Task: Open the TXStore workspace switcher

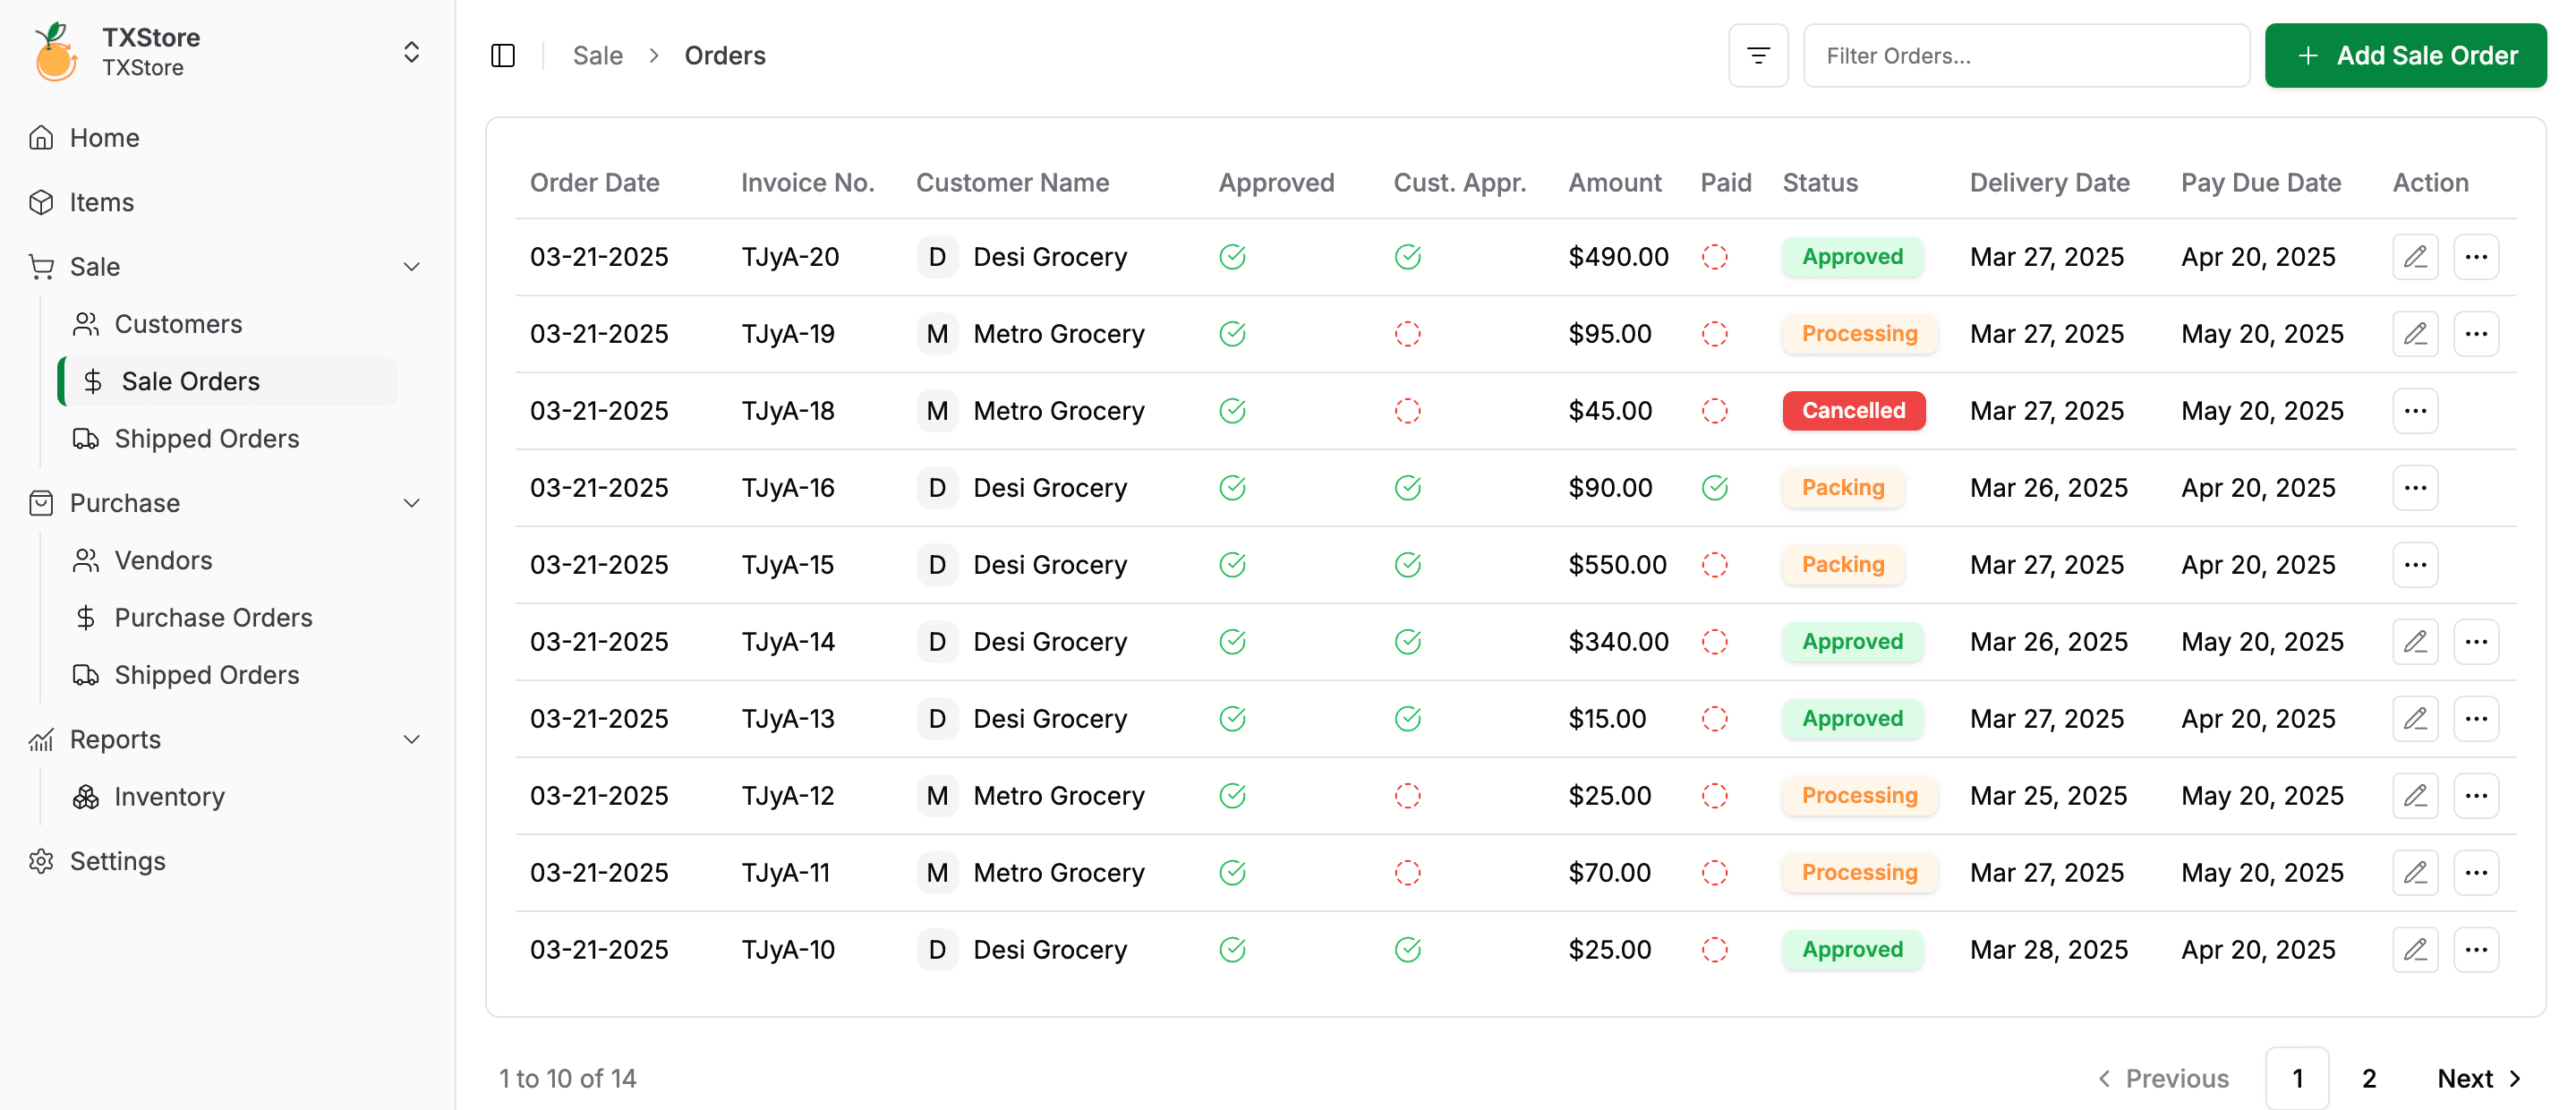Action: click(411, 52)
